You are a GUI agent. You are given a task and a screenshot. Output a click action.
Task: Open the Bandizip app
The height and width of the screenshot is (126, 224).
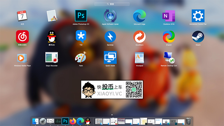[110, 37]
